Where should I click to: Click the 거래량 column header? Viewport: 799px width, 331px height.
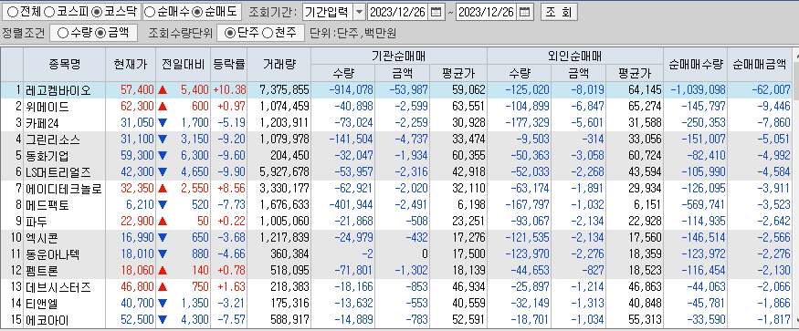[x=279, y=64]
